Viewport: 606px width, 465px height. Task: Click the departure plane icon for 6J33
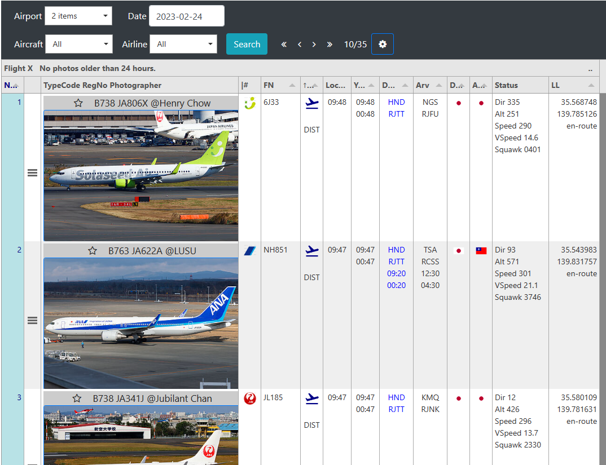312,104
